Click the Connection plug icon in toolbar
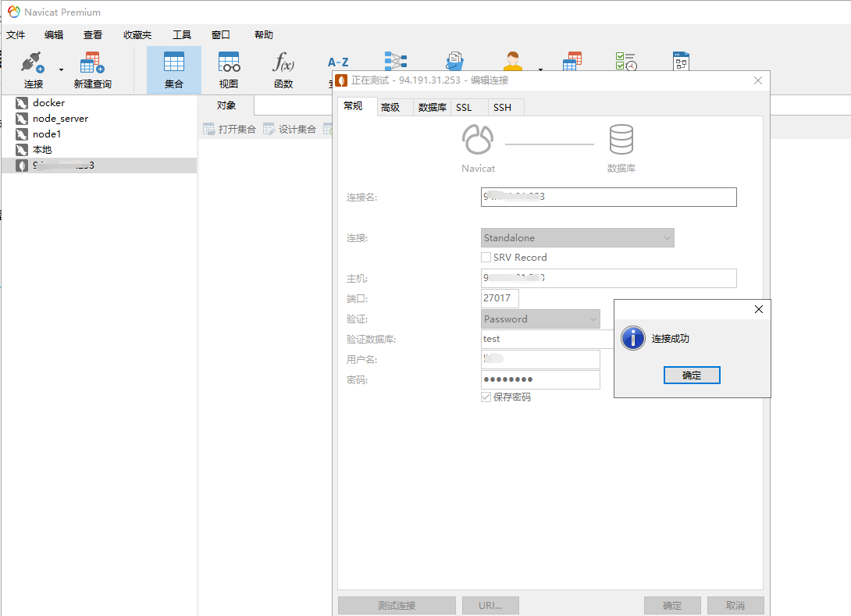 [32, 62]
